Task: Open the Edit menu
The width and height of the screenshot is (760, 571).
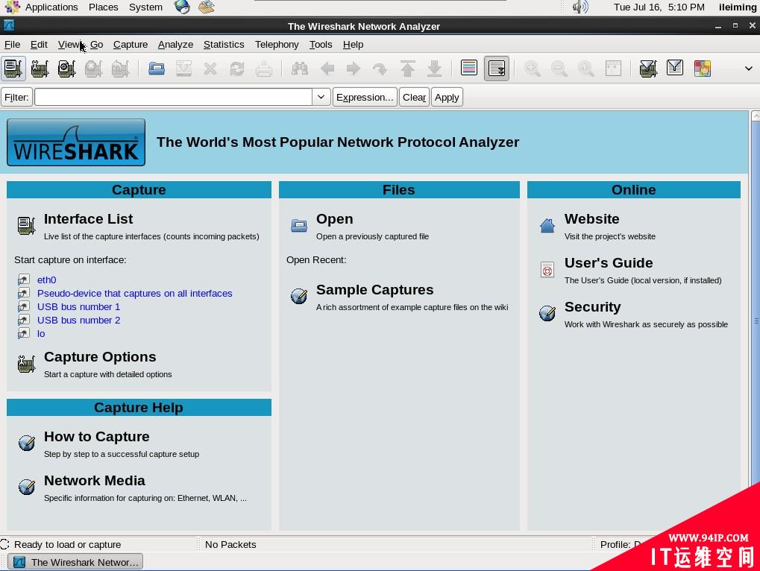Action: [x=39, y=45]
